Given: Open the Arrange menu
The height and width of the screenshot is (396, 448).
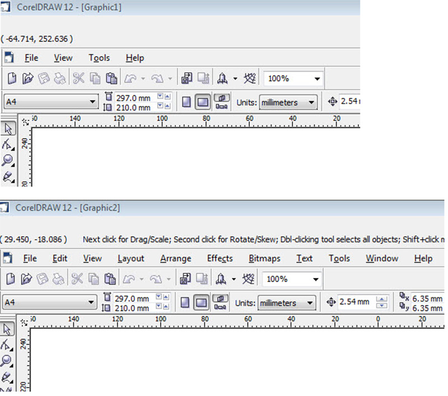Looking at the screenshot, I should 175,258.
